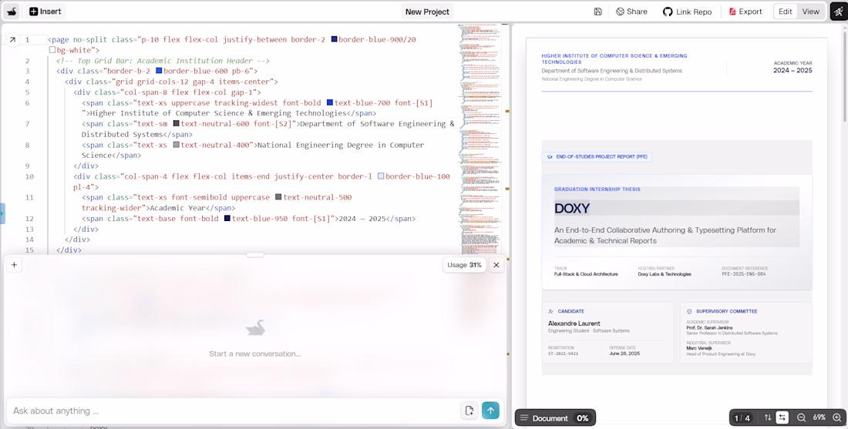The width and height of the screenshot is (848, 429).
Task: Open the border-blue-100 color swatch
Action: [x=382, y=176]
